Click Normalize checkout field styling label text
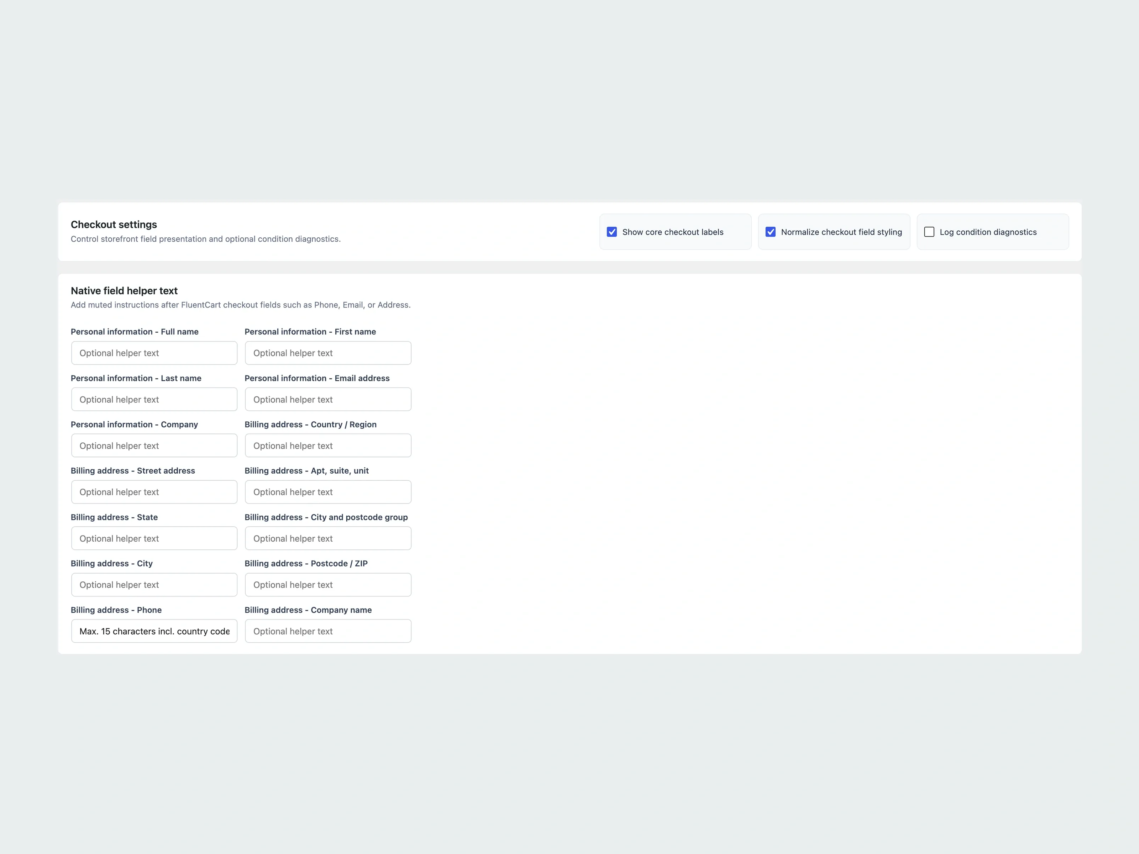 tap(841, 232)
